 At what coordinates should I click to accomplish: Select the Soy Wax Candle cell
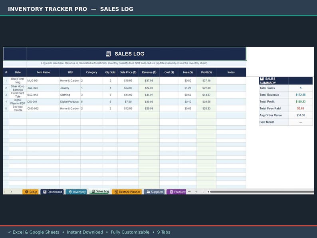point(18,108)
